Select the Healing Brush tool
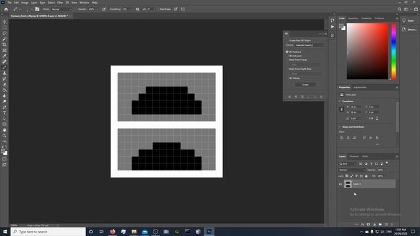This screenshot has height=236, width=420. (5, 62)
